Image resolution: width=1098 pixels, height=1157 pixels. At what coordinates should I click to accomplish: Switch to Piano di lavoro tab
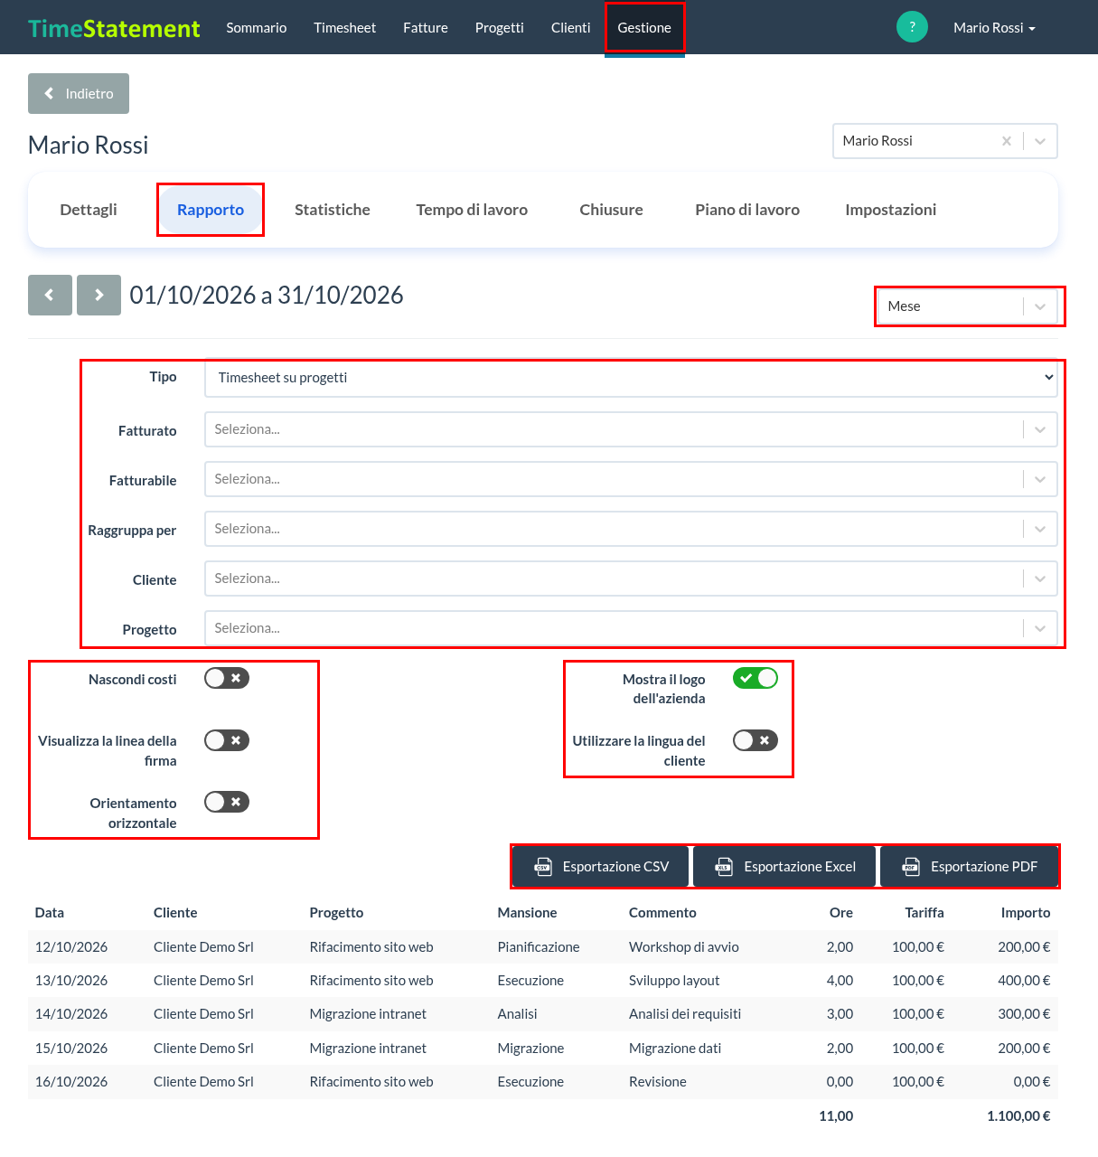[x=747, y=210]
